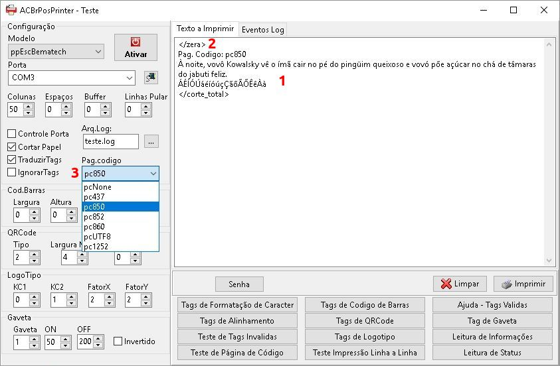Viewport: 560px width, 366px height.
Task: Click Tags de Logotipo button
Action: 365,337
